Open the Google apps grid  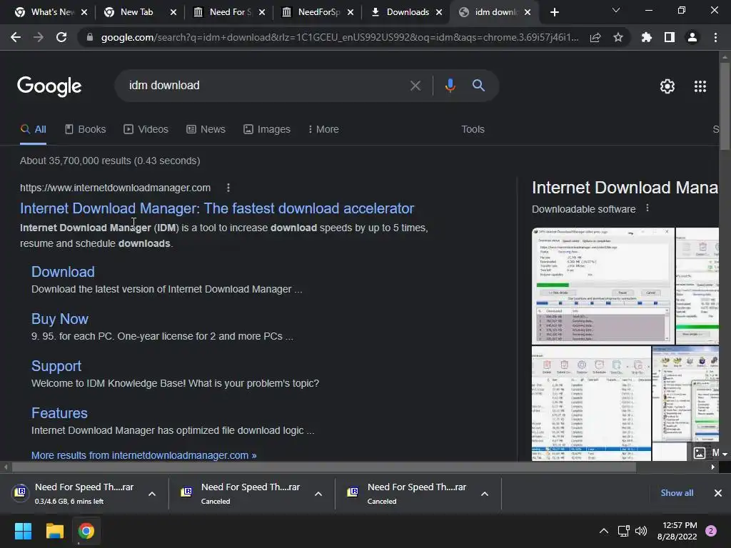pos(700,86)
